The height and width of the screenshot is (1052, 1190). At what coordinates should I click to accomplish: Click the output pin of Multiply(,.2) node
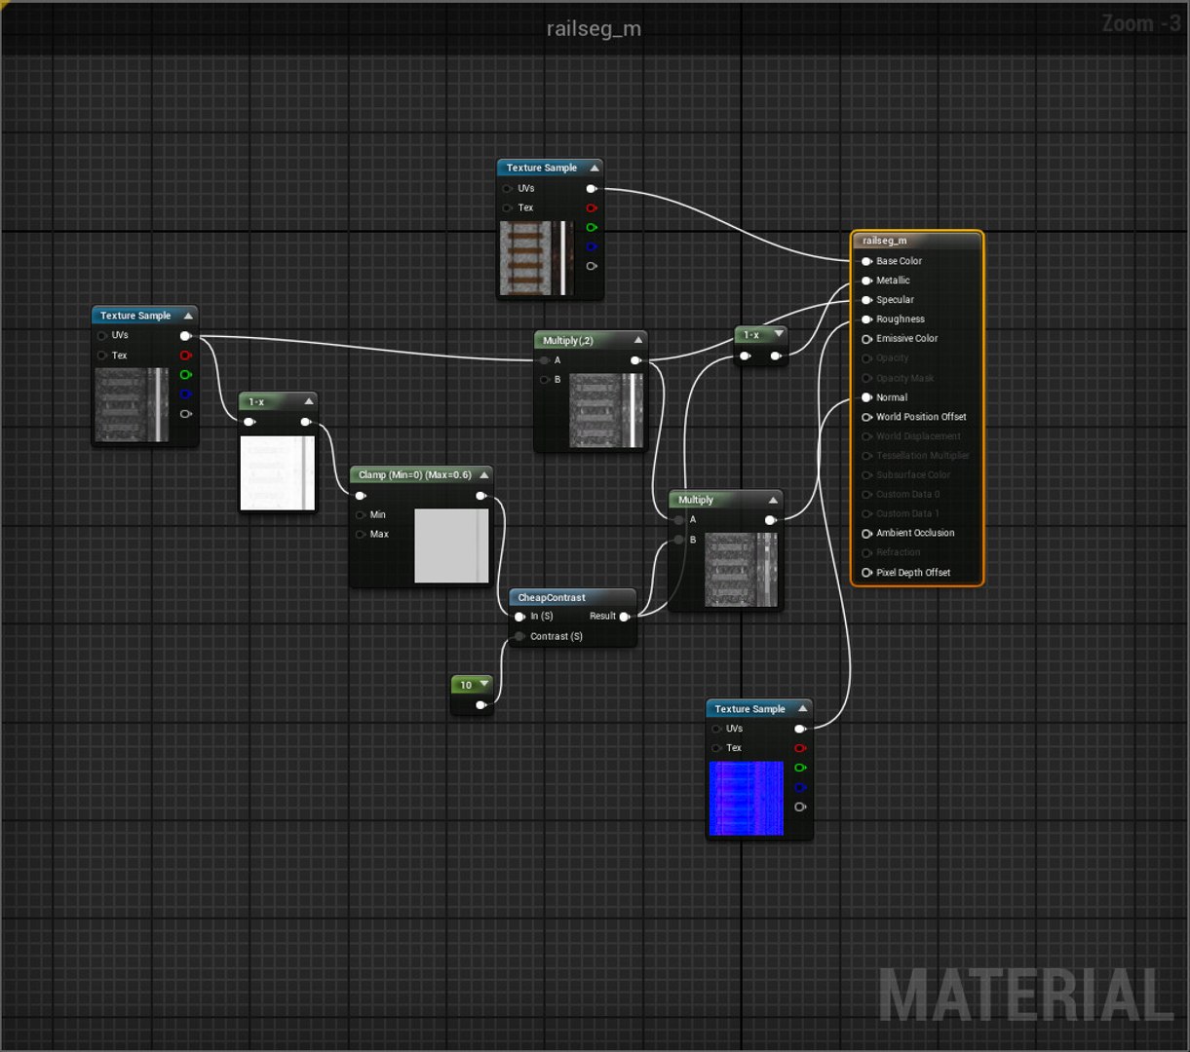tap(635, 360)
